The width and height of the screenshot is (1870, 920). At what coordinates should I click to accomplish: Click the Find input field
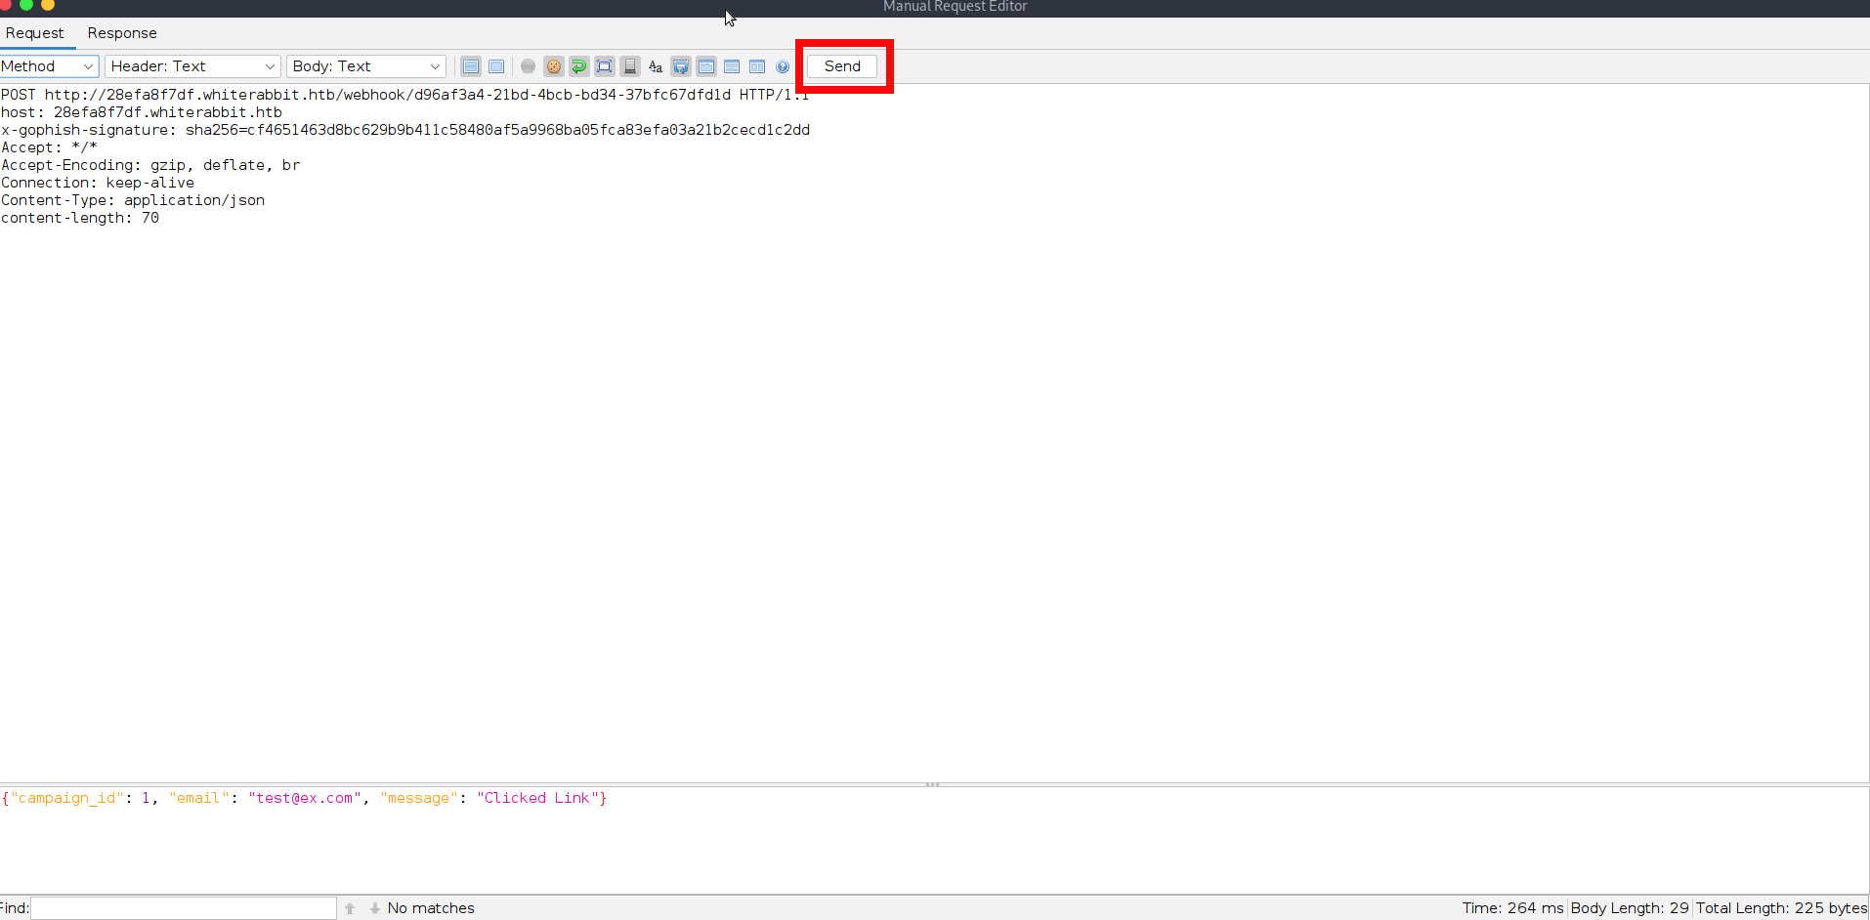(184, 908)
